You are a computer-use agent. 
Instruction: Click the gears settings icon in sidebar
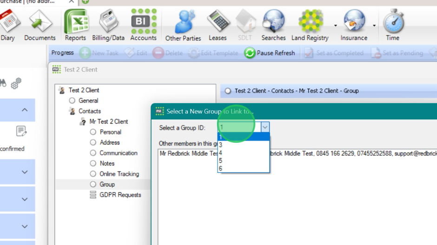click(x=16, y=83)
